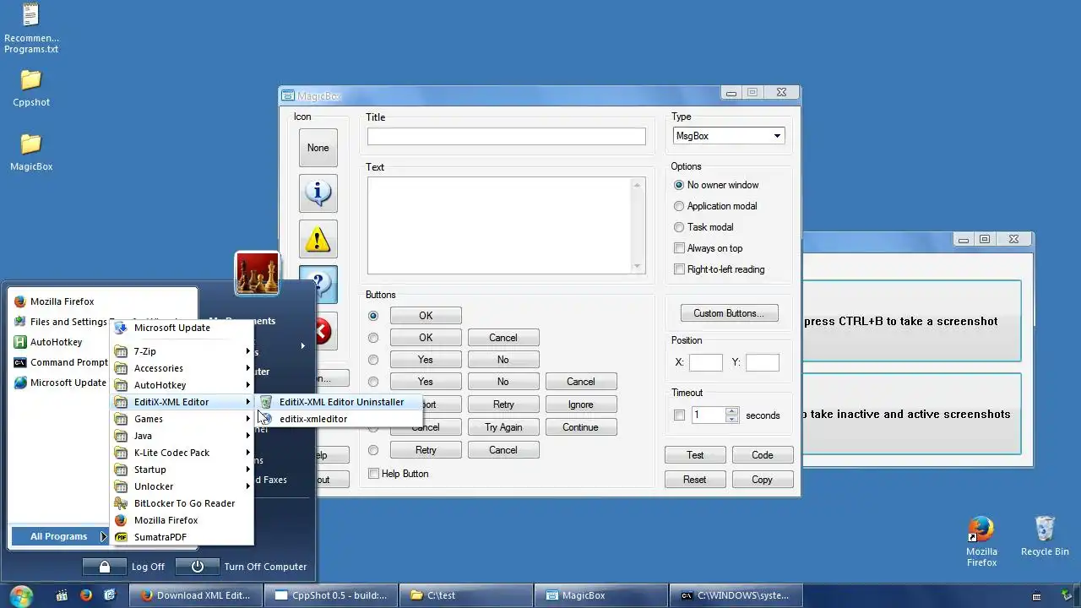Click the Try Again preview button
This screenshot has height=608, width=1081.
pos(503,427)
